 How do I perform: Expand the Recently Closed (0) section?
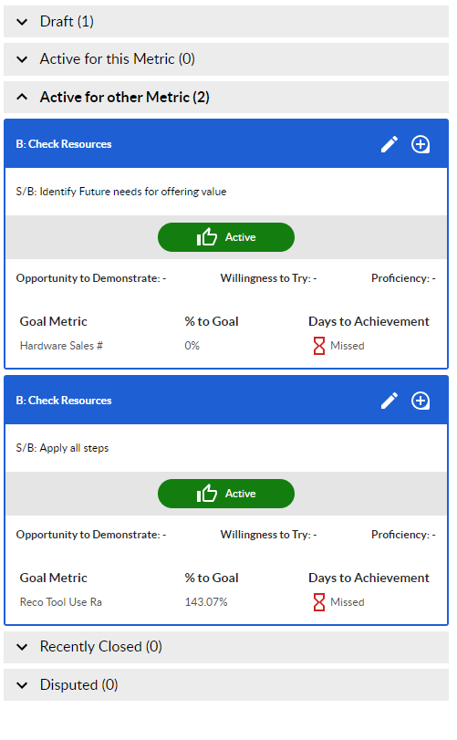(226, 647)
